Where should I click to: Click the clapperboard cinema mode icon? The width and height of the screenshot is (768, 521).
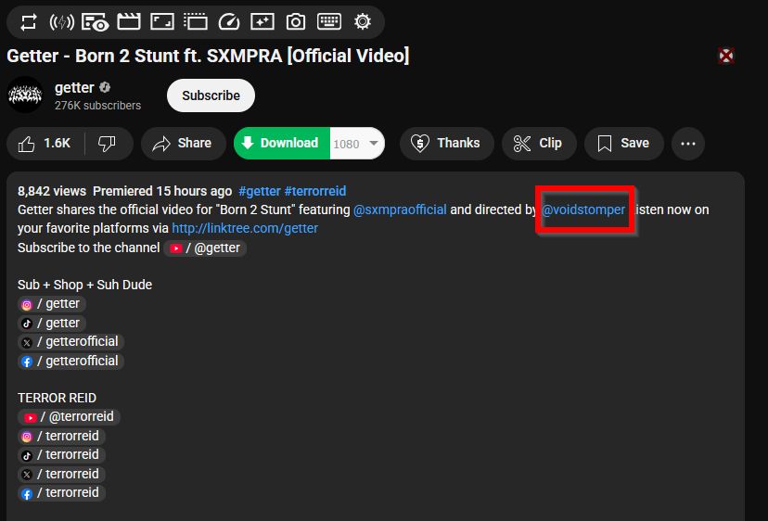[x=129, y=22]
